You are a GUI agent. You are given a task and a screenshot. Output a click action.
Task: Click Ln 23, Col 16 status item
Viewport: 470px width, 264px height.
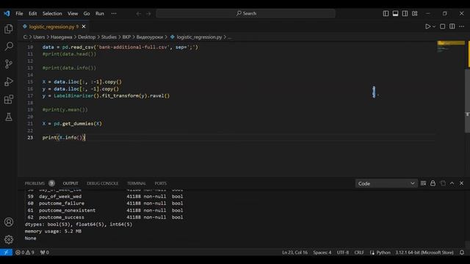295,252
